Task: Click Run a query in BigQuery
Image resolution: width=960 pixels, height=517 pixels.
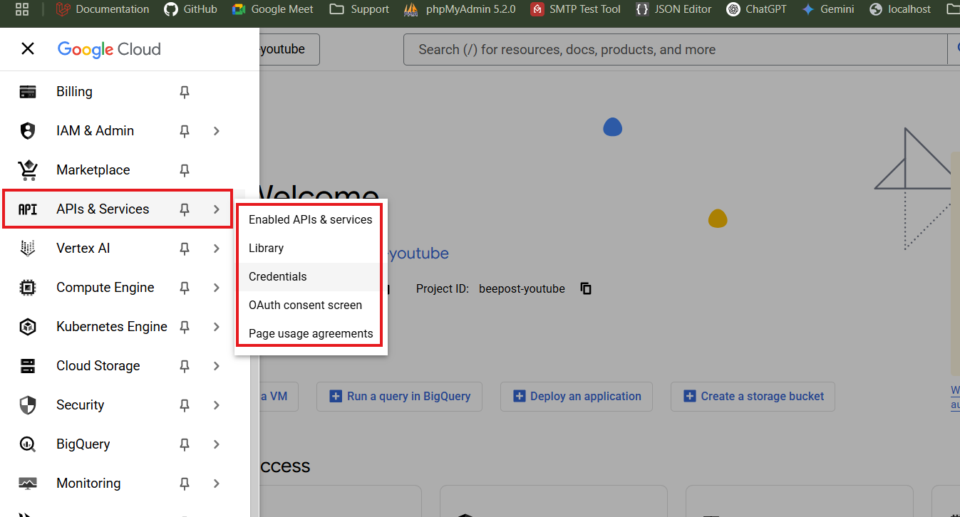Action: (399, 397)
